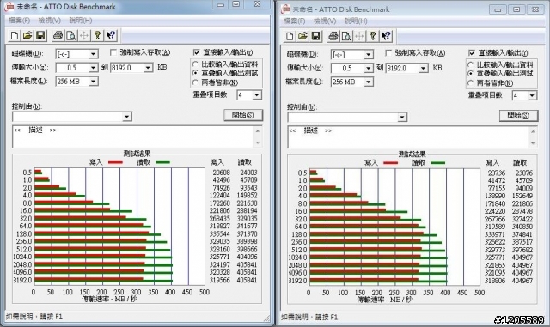Open 256 MB file length dropdown, left window
Image resolution: width=550 pixels, height=327 pixels.
click(93, 82)
